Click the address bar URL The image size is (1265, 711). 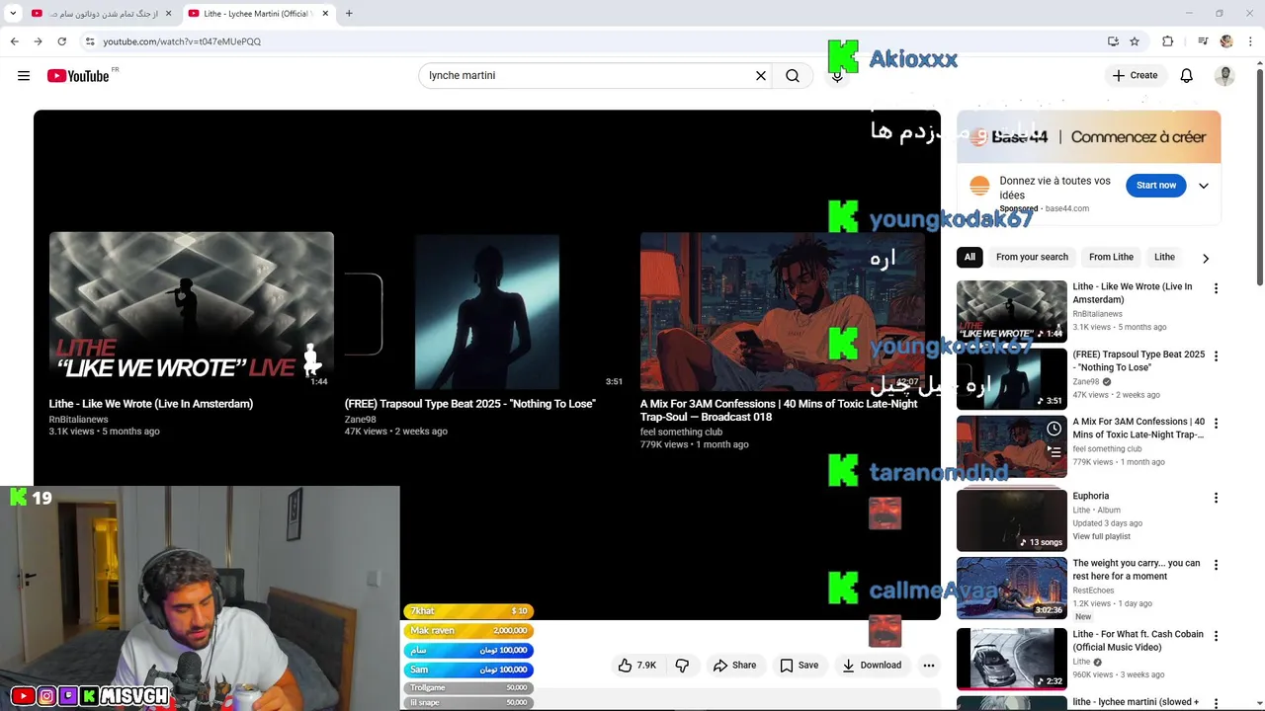182,41
